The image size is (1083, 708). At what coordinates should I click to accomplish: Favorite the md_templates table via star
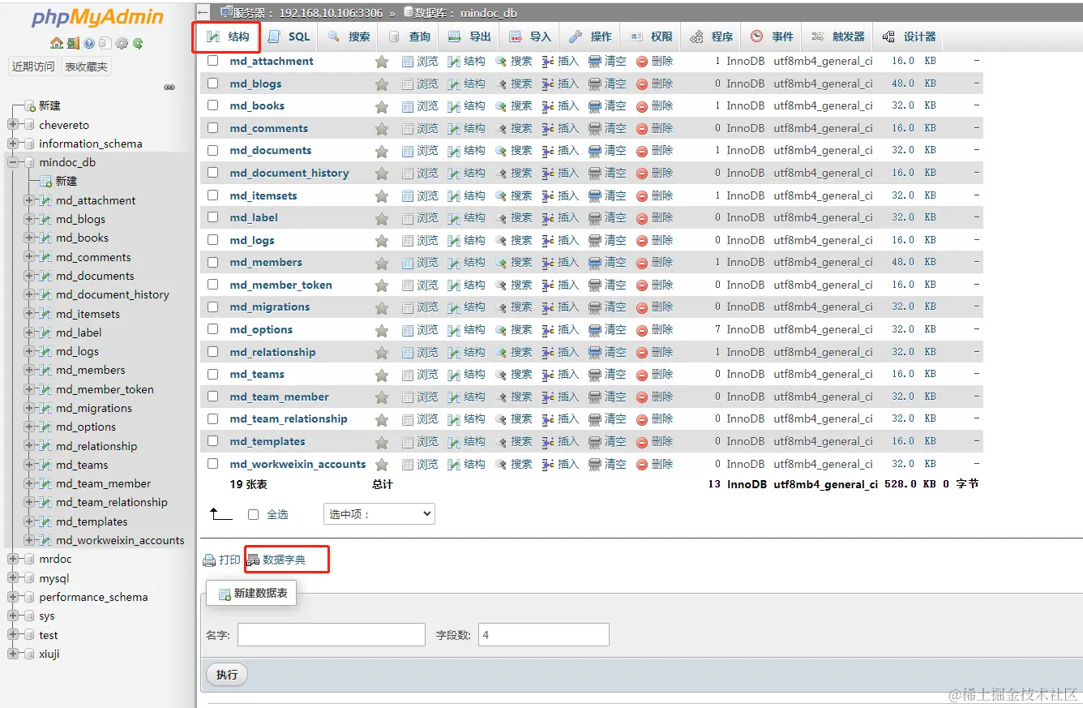382,442
